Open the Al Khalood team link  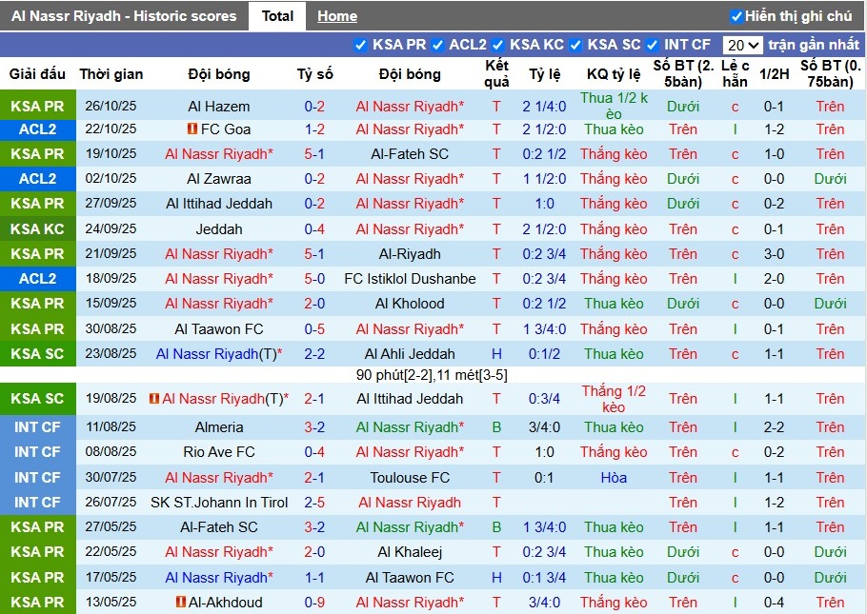pos(410,304)
